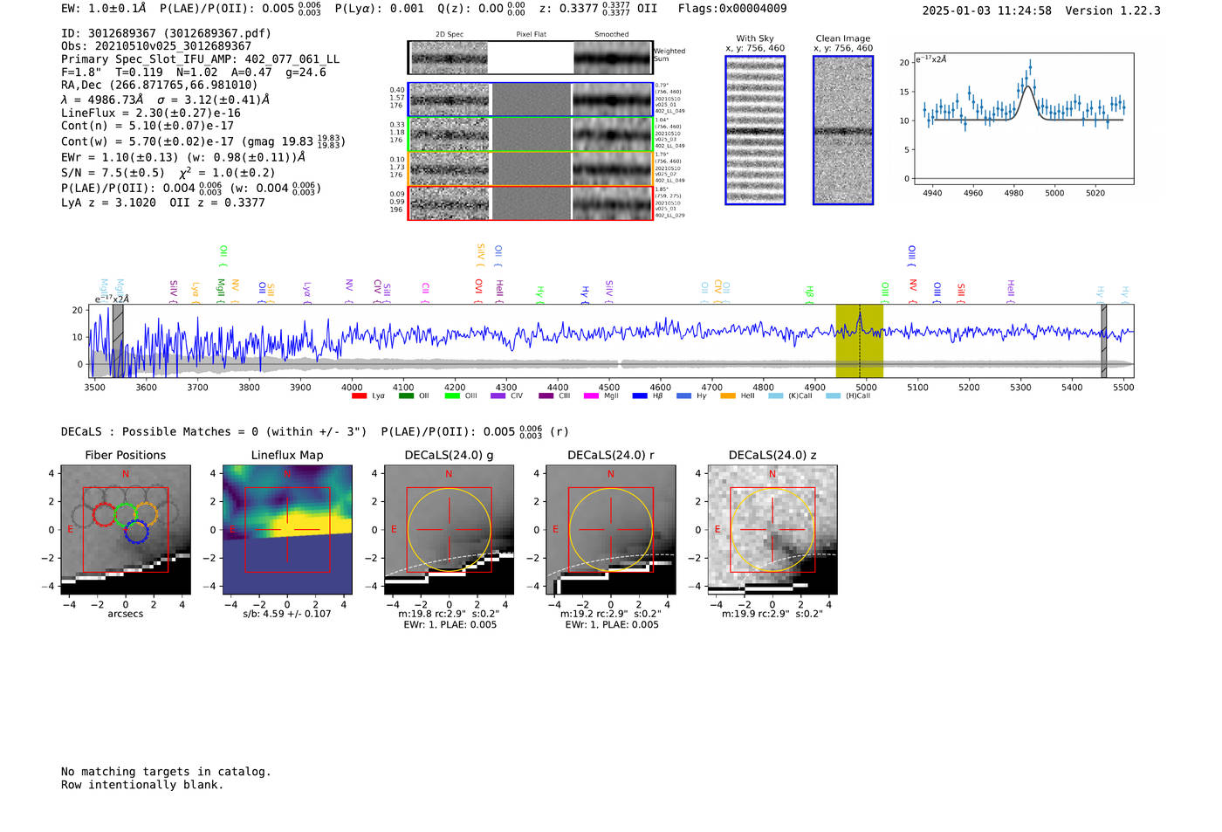Click the orange fiber circle in Fiber Positions

point(146,514)
